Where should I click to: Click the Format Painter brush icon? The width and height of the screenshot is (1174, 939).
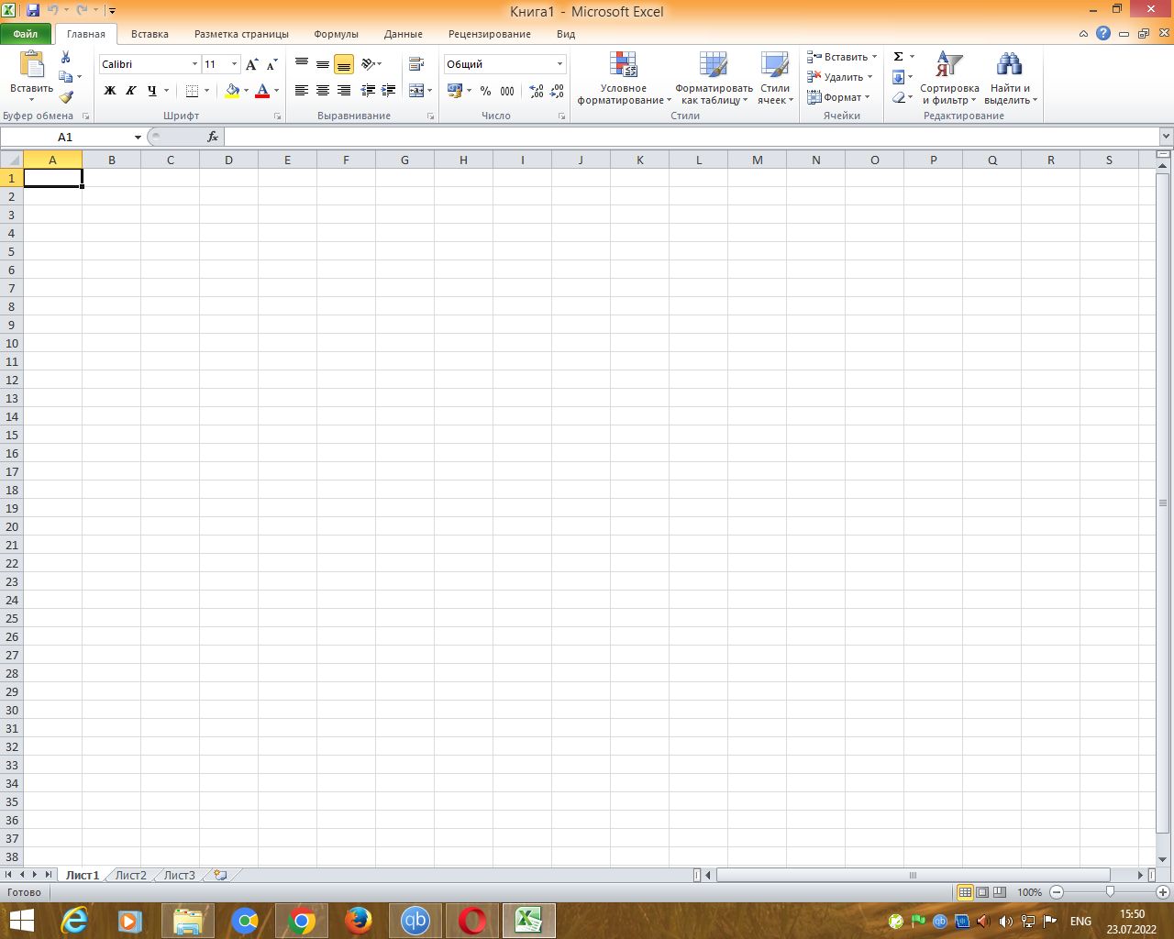pos(66,97)
